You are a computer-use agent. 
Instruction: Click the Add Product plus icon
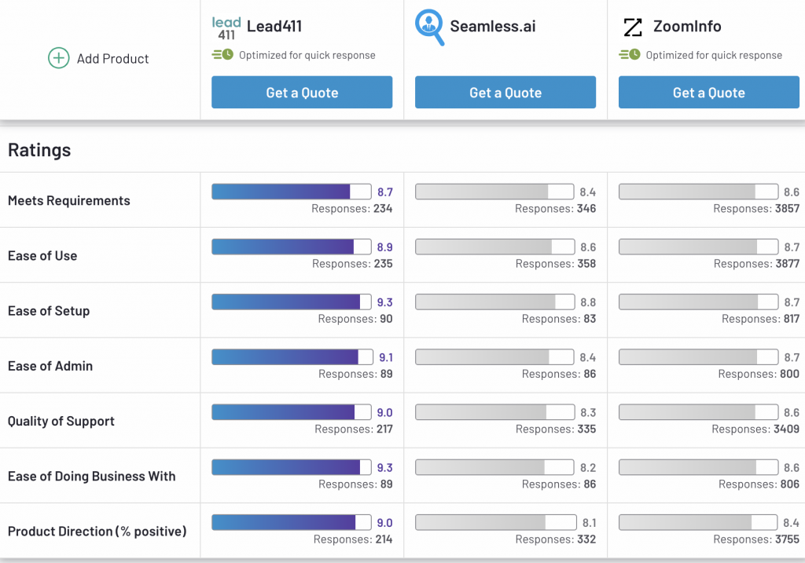pyautogui.click(x=59, y=58)
